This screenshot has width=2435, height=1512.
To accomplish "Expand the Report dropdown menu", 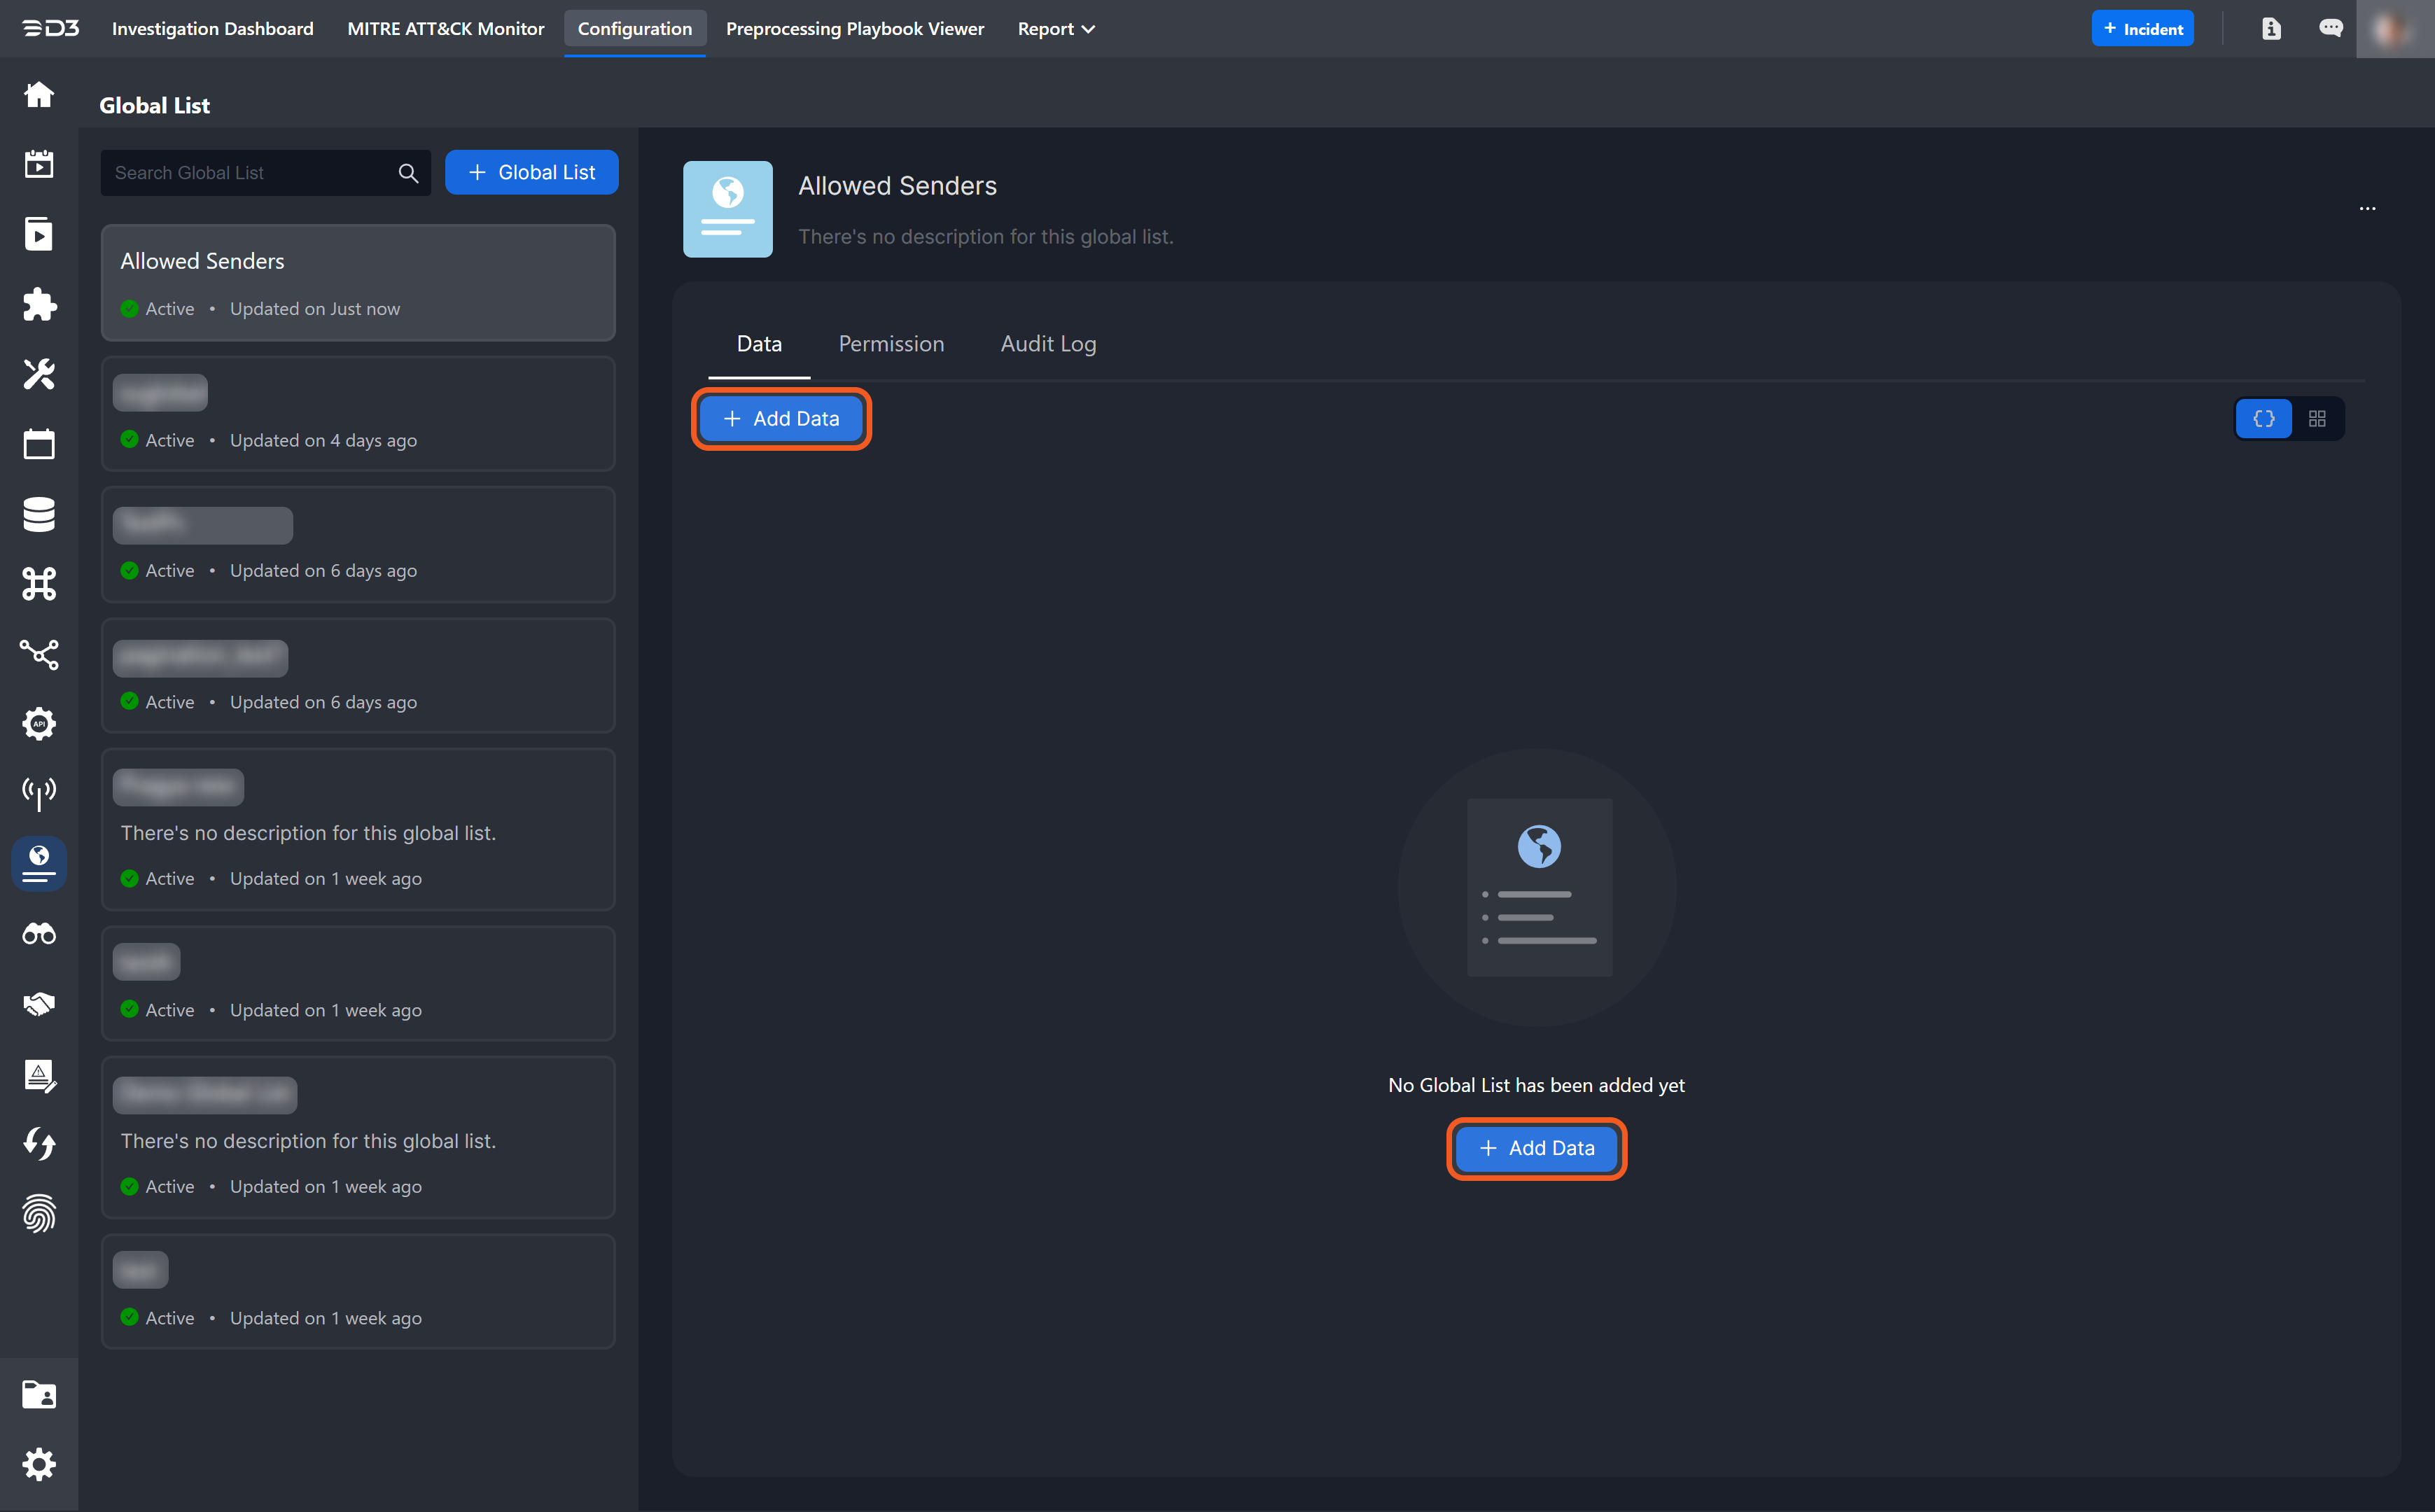I will 1056,29.
